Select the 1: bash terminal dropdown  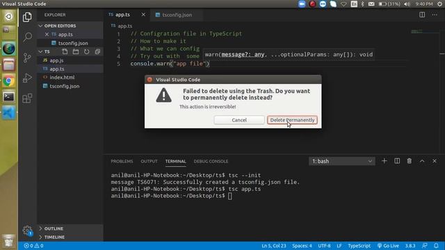tap(341, 161)
